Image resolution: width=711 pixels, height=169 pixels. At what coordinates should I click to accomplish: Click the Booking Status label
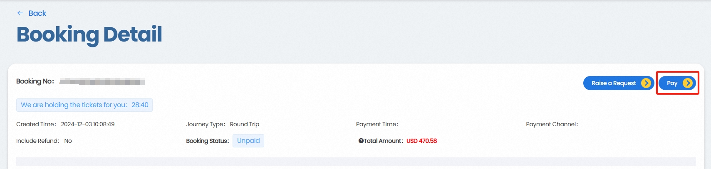click(207, 141)
